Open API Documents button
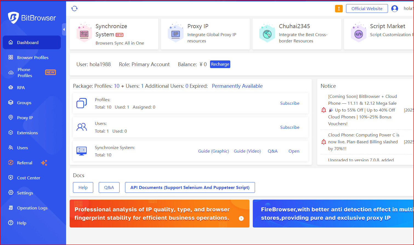This screenshot has height=245, width=414. point(190,187)
